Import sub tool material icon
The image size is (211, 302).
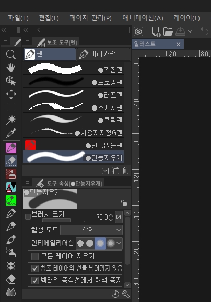click(105, 170)
